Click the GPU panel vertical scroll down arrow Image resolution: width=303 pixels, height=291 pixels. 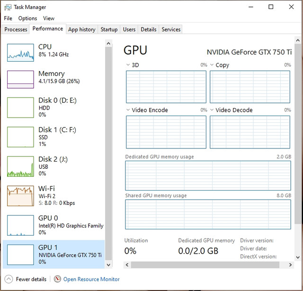click(298, 257)
